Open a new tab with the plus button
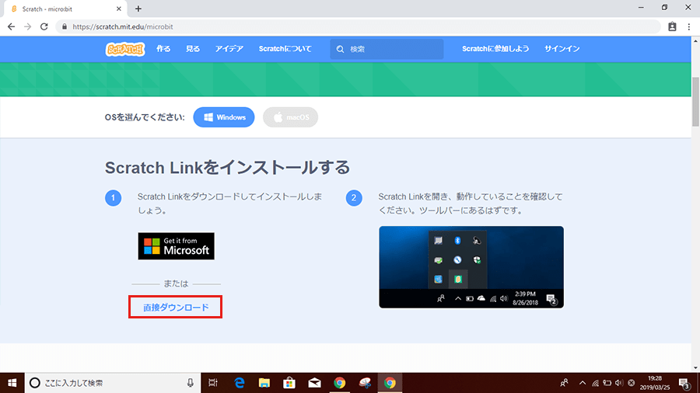This screenshot has width=700, height=393. [x=138, y=9]
